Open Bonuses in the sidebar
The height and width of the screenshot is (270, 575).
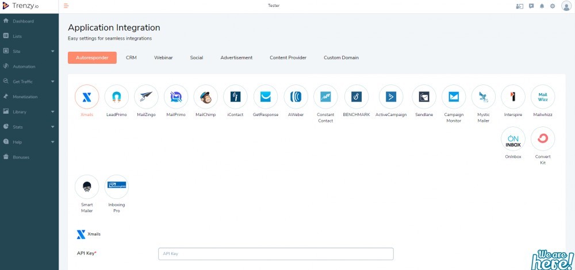click(29, 157)
